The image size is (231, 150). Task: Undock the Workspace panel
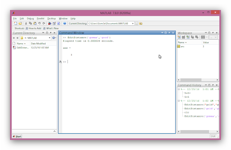[213, 33]
